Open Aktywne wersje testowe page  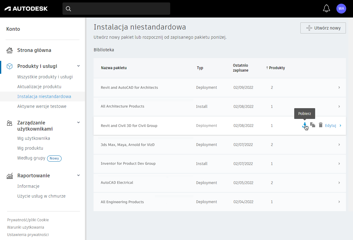click(x=42, y=106)
